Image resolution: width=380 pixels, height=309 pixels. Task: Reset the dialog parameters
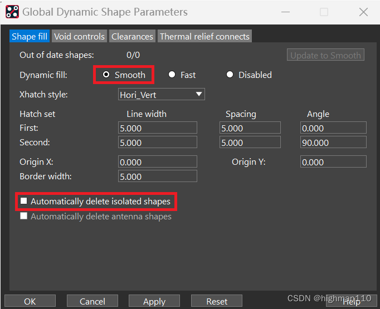coord(217,301)
